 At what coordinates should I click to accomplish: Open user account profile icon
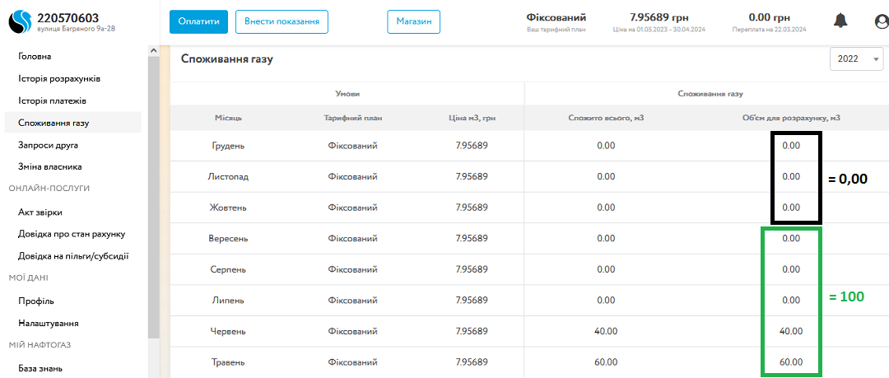click(881, 21)
